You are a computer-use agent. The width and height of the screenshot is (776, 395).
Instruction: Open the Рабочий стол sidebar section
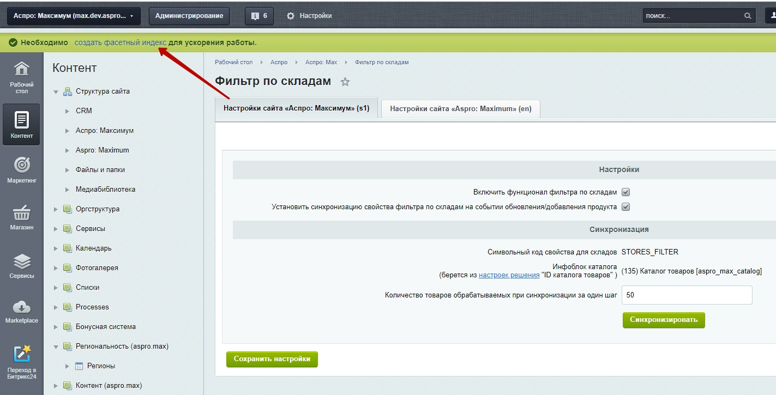pyautogui.click(x=21, y=78)
